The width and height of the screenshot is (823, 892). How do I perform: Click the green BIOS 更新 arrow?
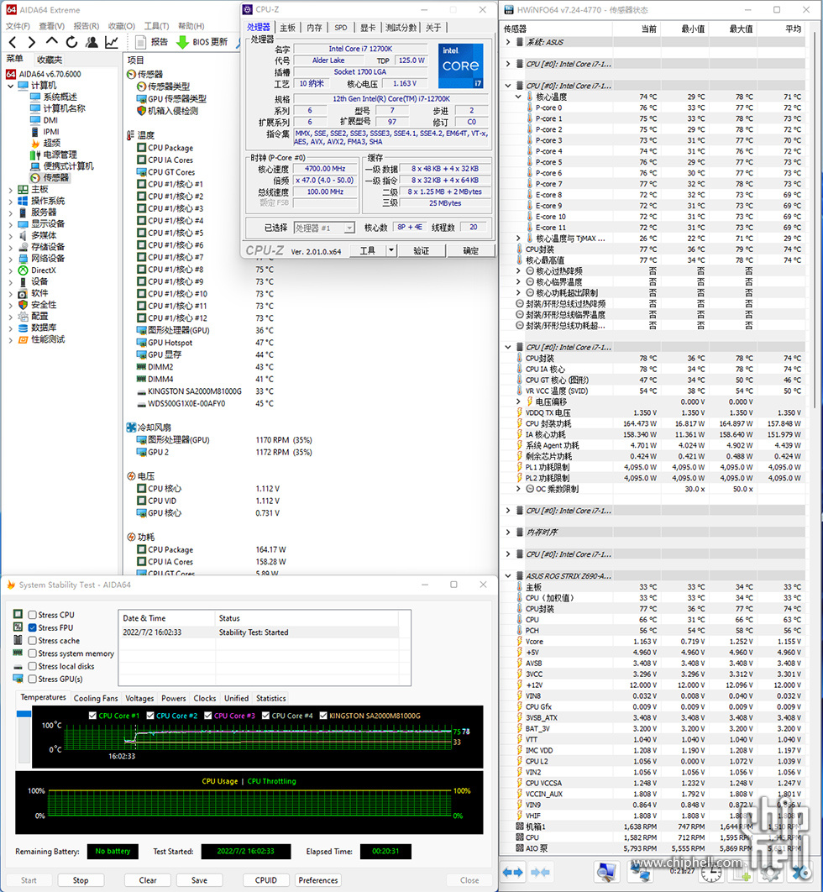[x=182, y=41]
